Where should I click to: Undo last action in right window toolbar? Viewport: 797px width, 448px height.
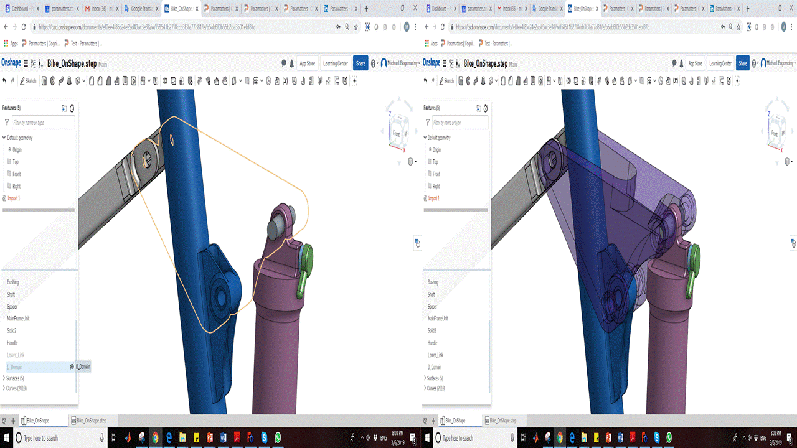[x=426, y=80]
